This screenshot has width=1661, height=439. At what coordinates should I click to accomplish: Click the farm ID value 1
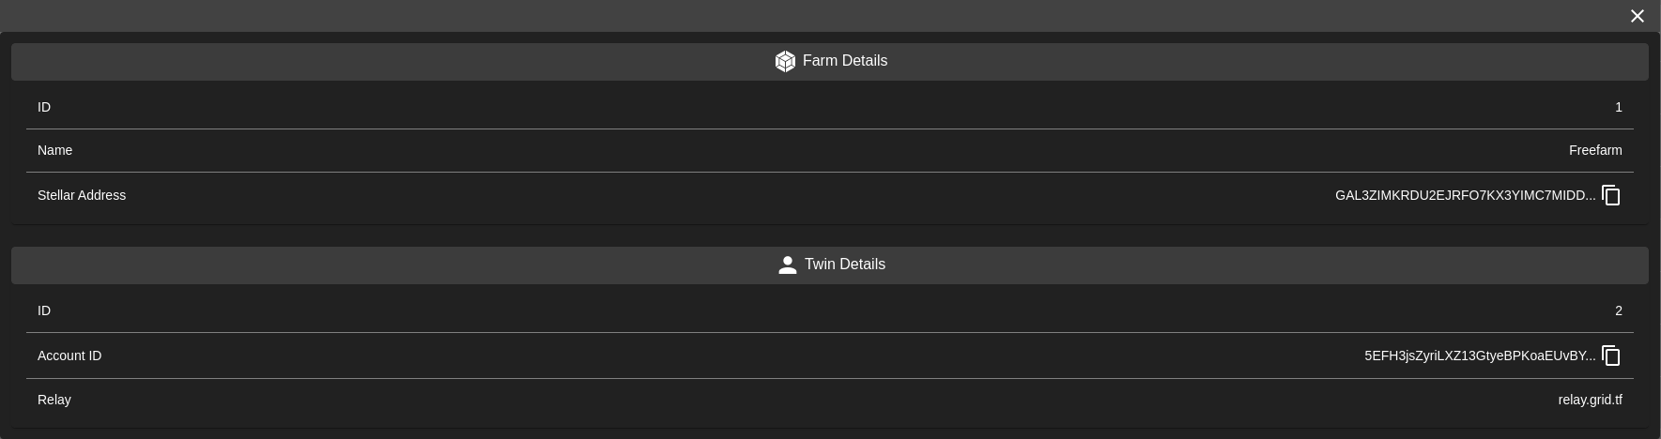point(1618,107)
